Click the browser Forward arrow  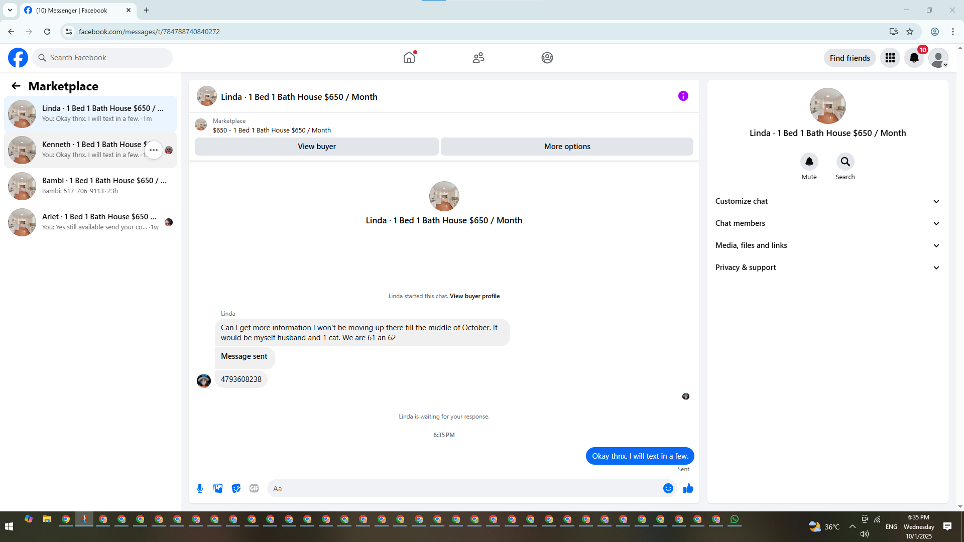[x=29, y=32]
